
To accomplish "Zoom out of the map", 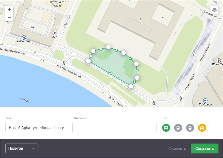I will click(9, 18).
